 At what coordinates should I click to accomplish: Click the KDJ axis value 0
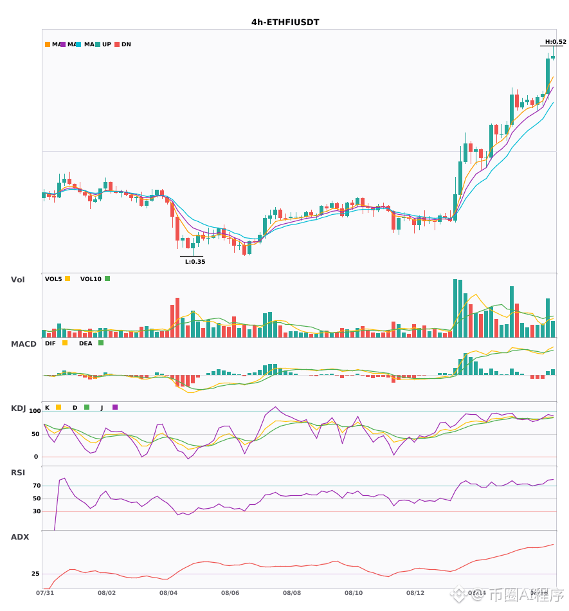point(36,457)
